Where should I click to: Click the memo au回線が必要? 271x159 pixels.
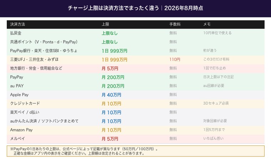point(214,86)
